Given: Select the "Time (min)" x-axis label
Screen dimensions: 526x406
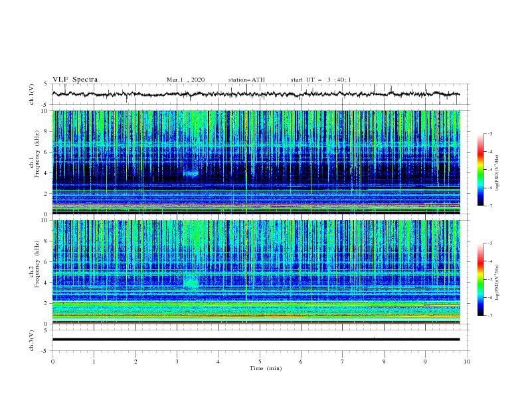Looking at the screenshot, I should (x=266, y=368).
